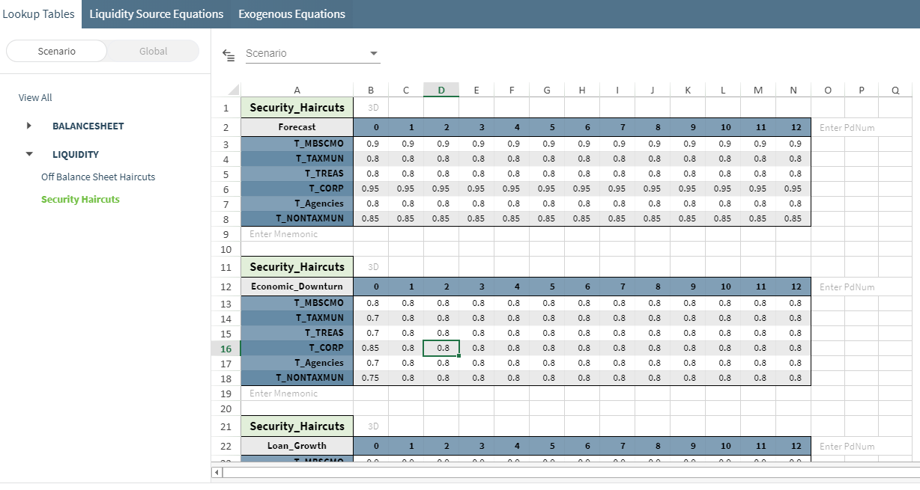The width and height of the screenshot is (920, 490).
Task: Select the Global toggle option
Action: pos(154,51)
